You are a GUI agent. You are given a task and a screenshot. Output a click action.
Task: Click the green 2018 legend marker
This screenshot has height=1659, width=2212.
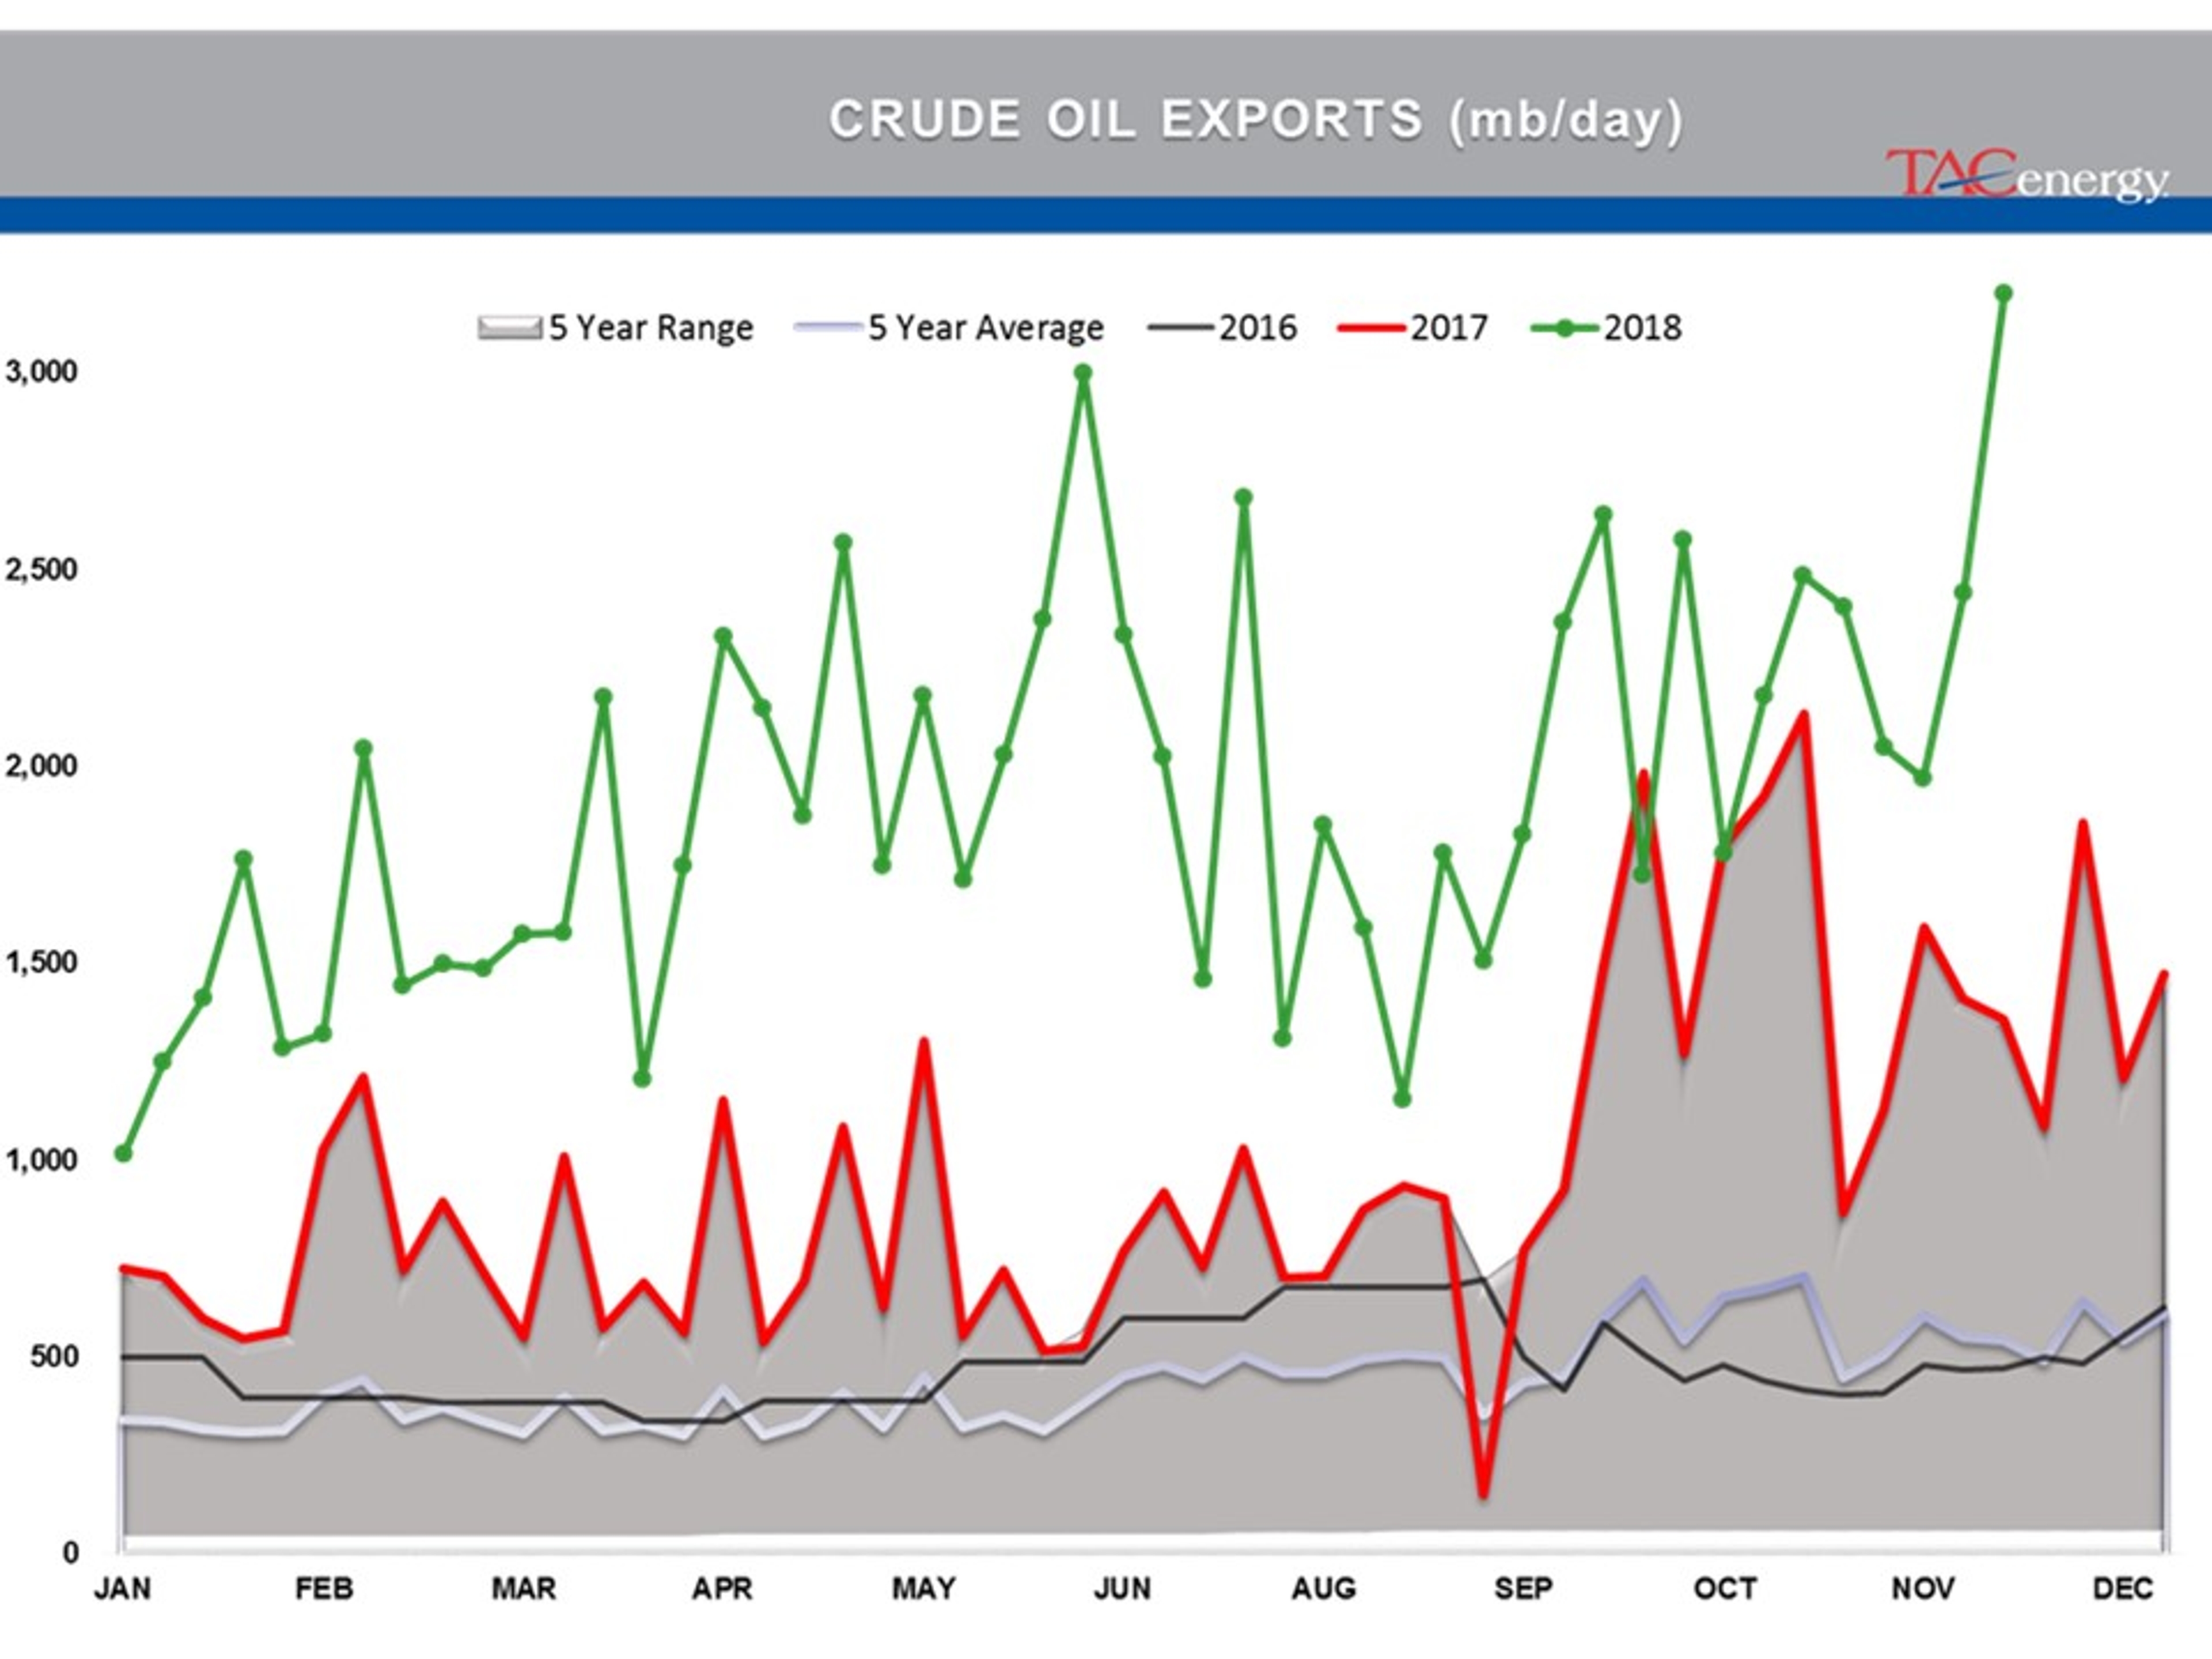click(x=1566, y=328)
